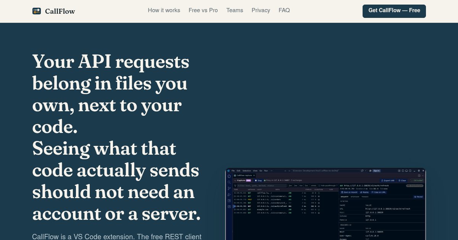Open the Teams nav link
This screenshot has height=240, width=458.
tap(235, 10)
